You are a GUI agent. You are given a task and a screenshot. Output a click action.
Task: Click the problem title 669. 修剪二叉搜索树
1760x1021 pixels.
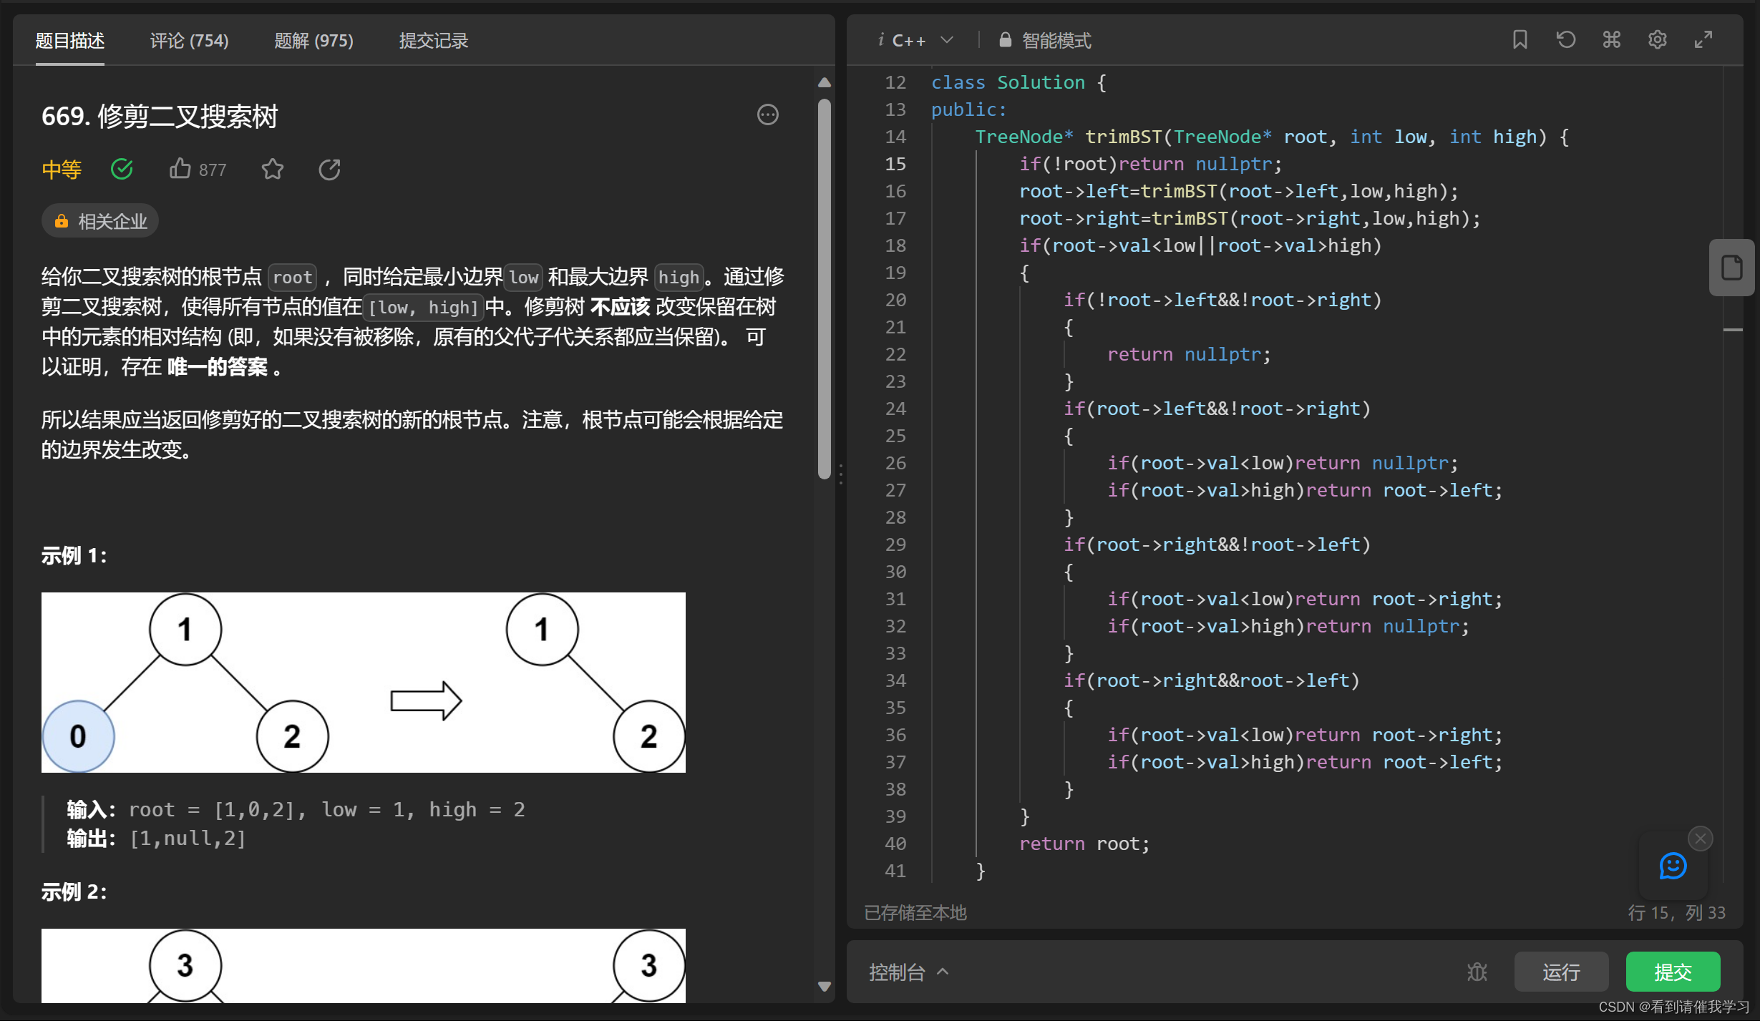(x=160, y=116)
